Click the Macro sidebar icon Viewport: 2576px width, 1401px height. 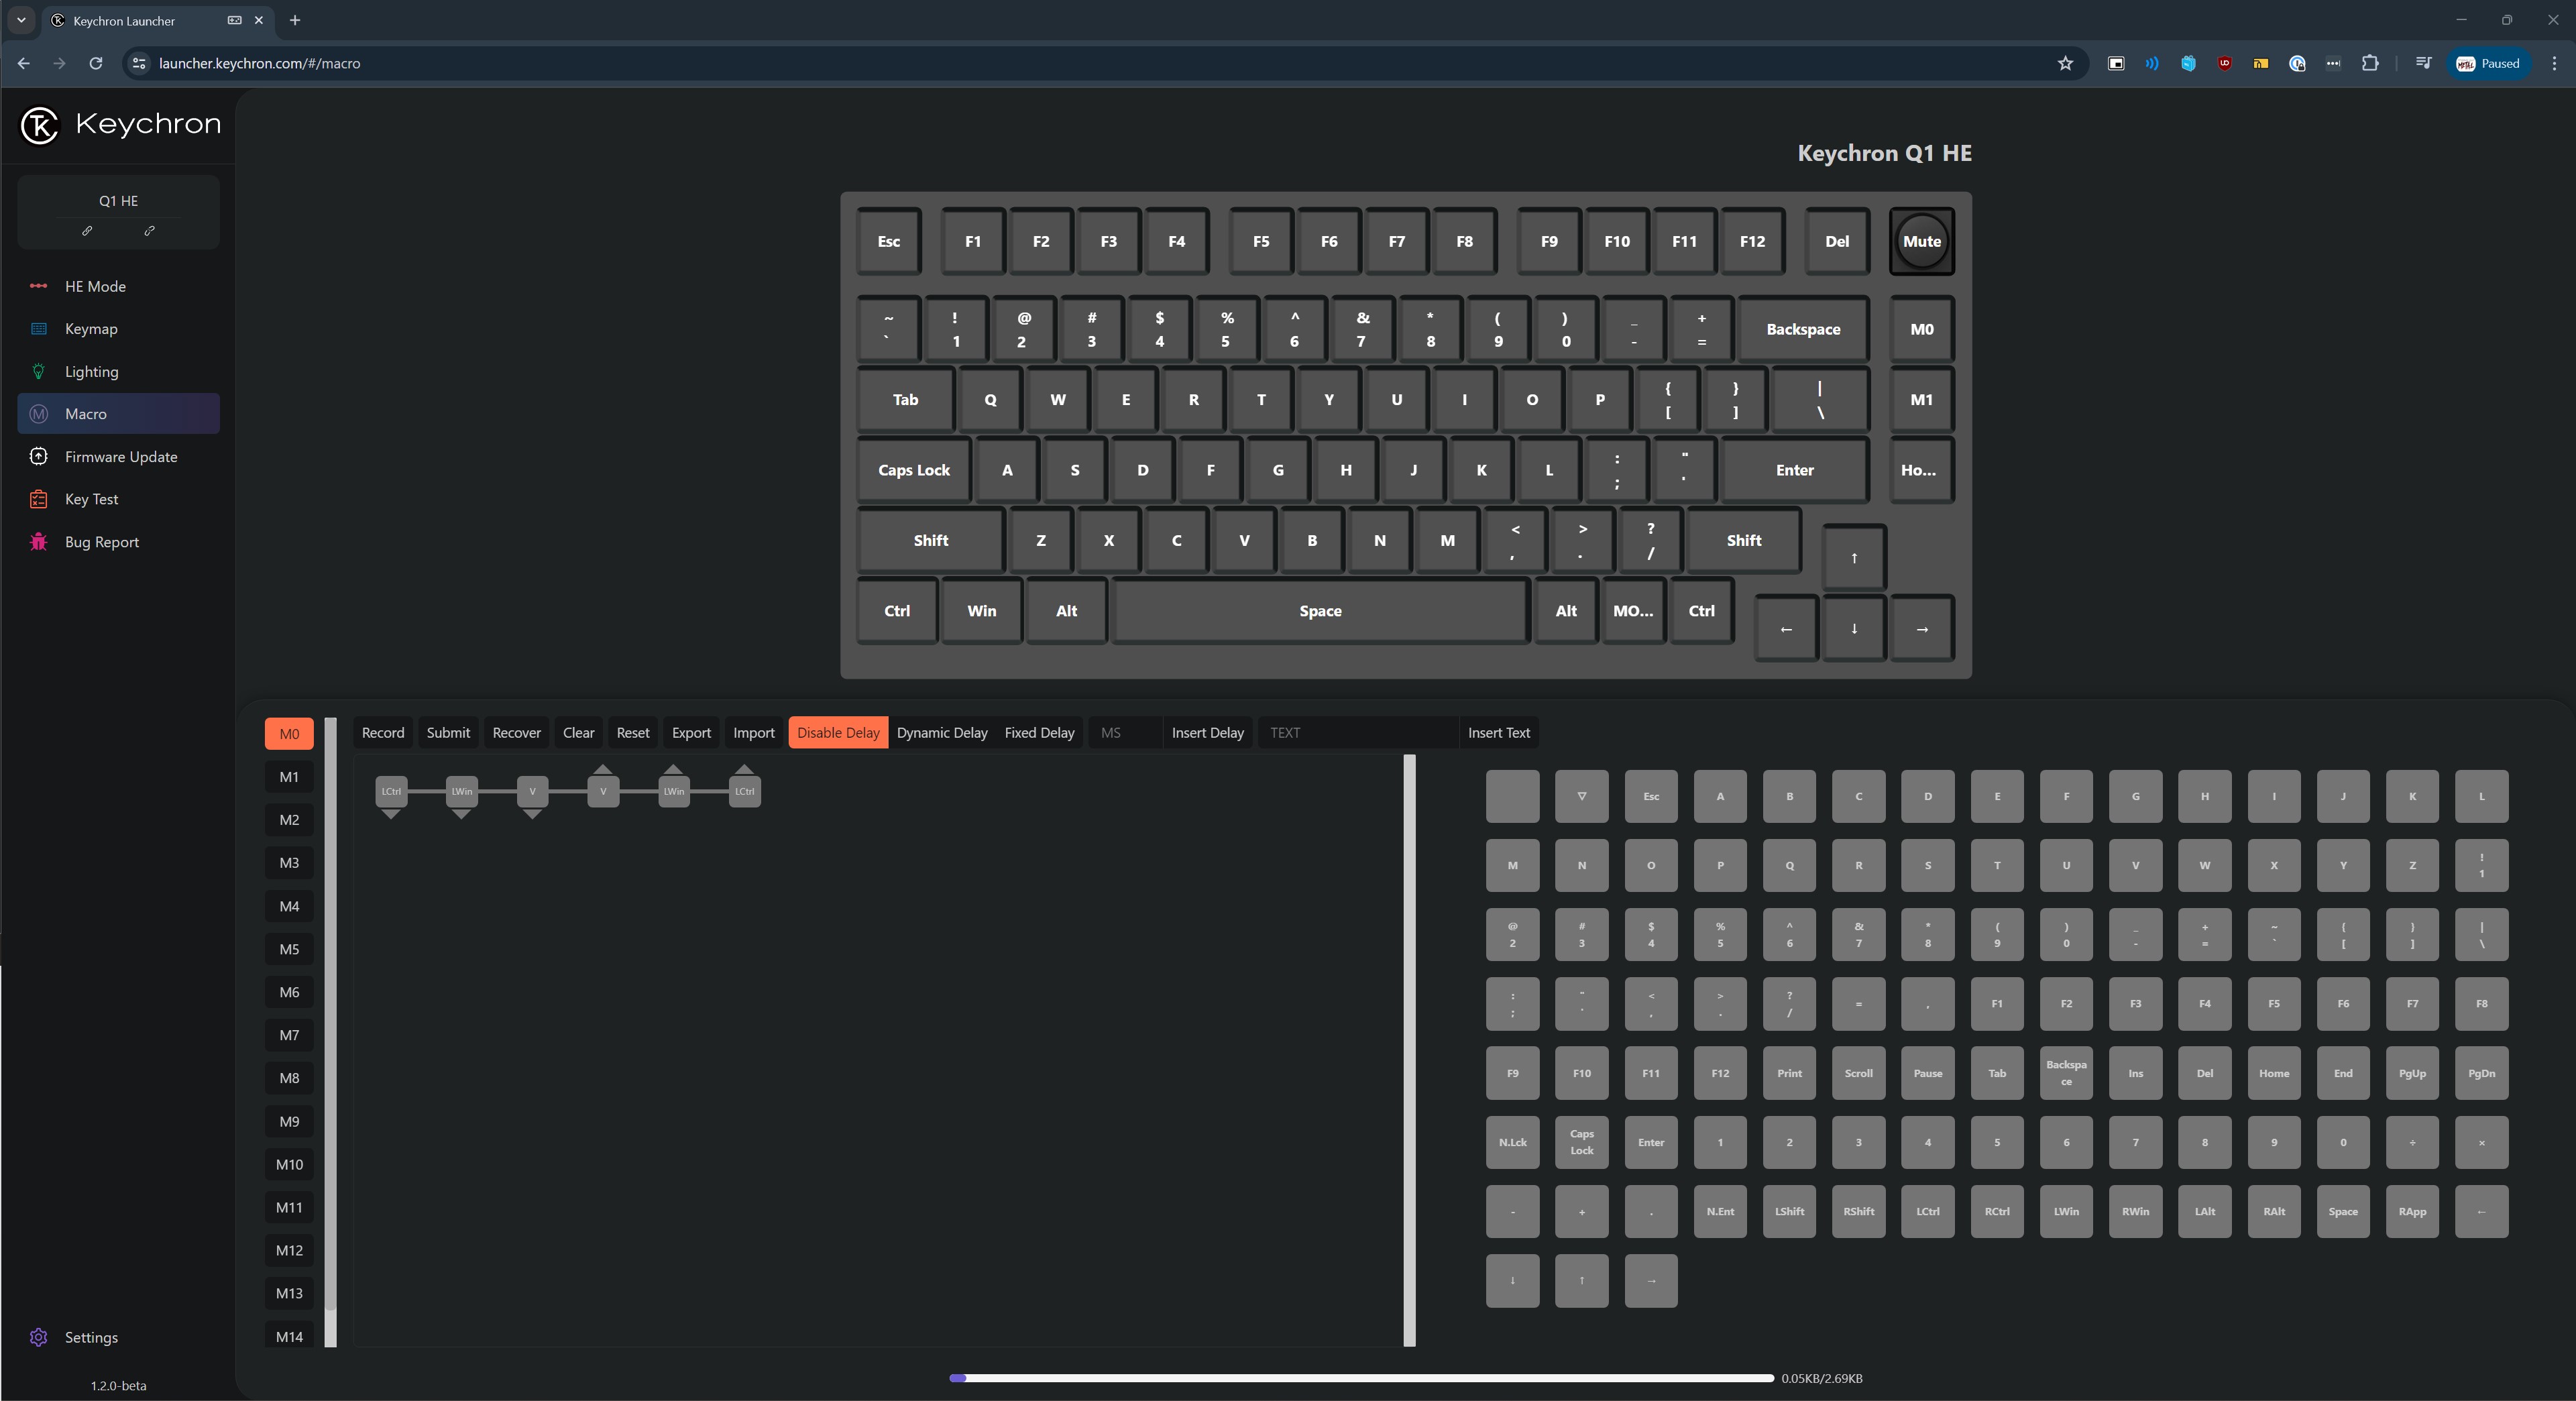point(38,412)
